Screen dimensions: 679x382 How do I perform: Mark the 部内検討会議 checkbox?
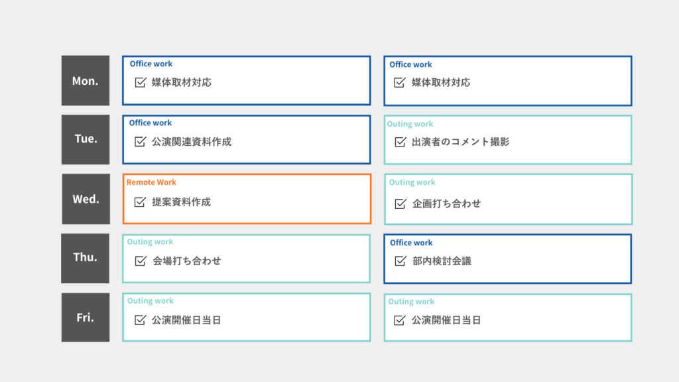(x=400, y=261)
